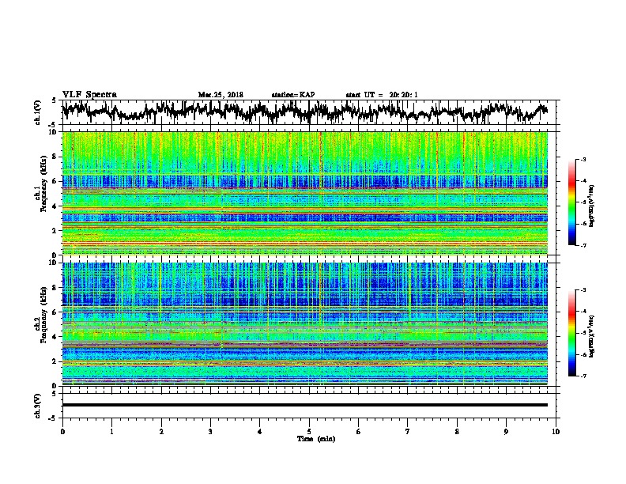Screen dimensions: 626x484
Task: Click the ch.1(V) waveform axis label
Action: 38,112
